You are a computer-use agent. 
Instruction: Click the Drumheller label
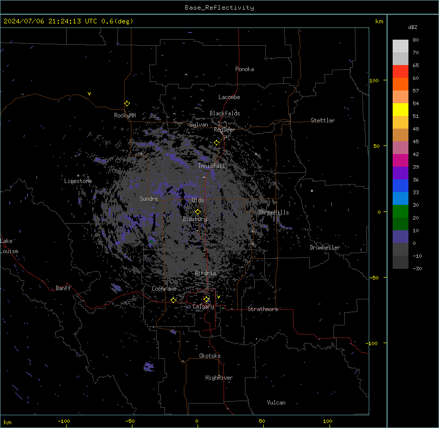(x=325, y=248)
